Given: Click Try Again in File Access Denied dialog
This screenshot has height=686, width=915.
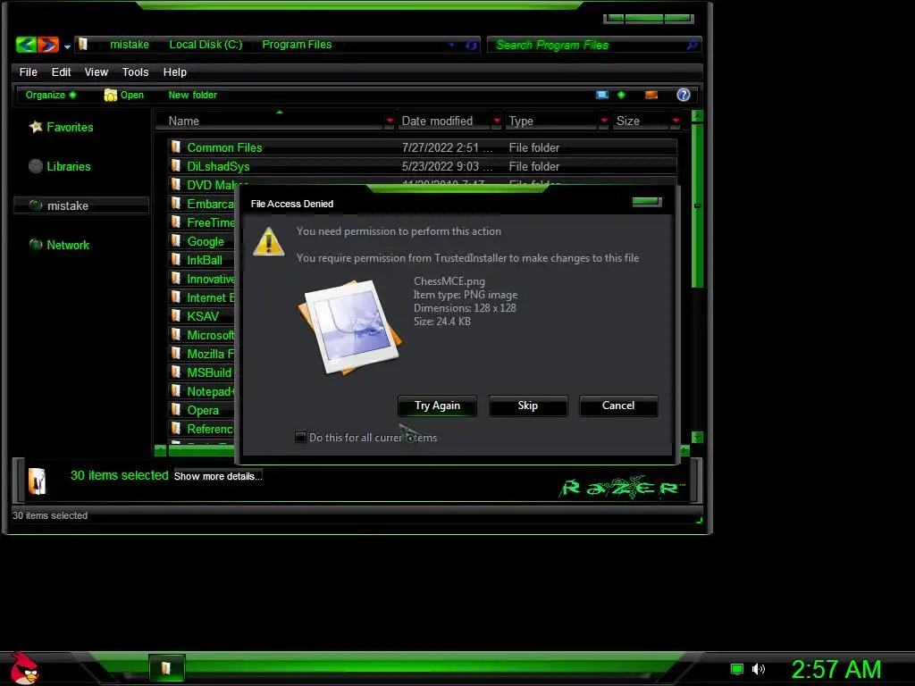Looking at the screenshot, I should click(437, 406).
